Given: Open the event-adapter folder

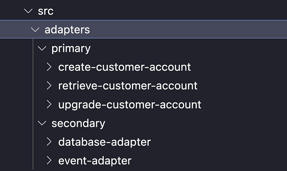Looking at the screenshot, I should pyautogui.click(x=95, y=161).
